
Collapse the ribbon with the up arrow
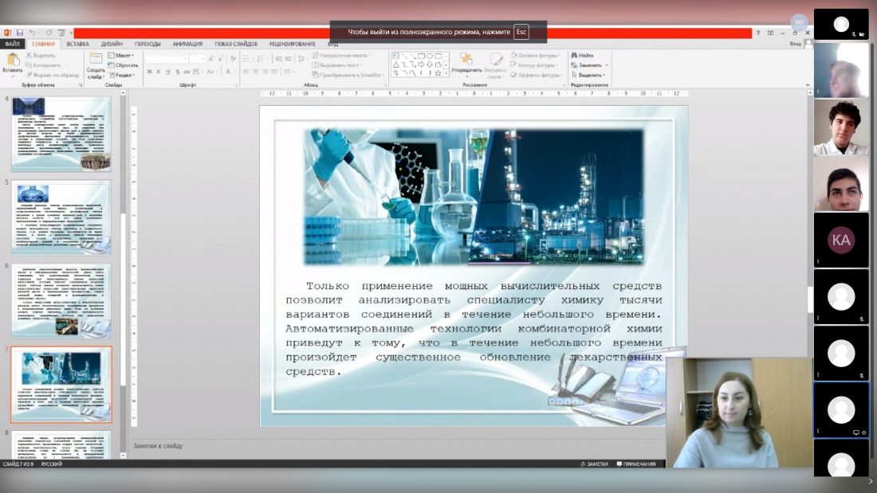point(807,85)
